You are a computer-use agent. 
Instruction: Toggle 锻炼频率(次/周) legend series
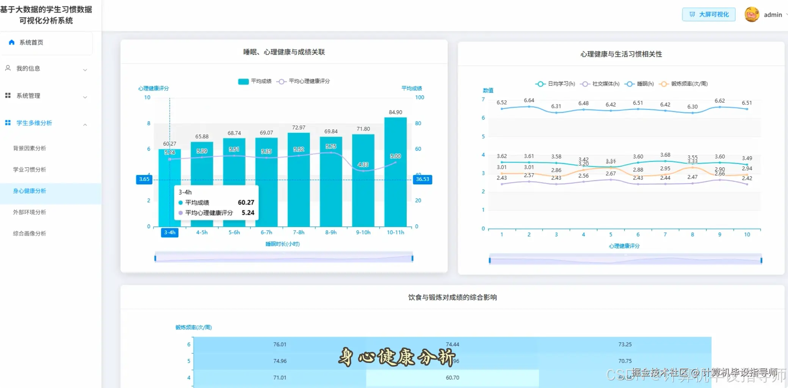tap(683, 84)
